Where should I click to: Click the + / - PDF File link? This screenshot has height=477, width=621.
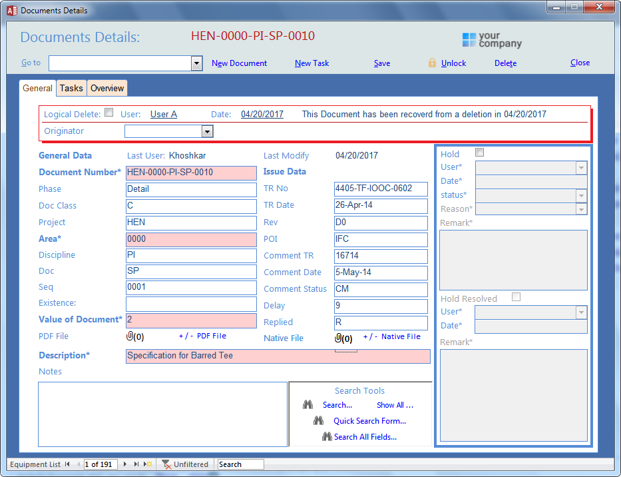[x=202, y=336]
